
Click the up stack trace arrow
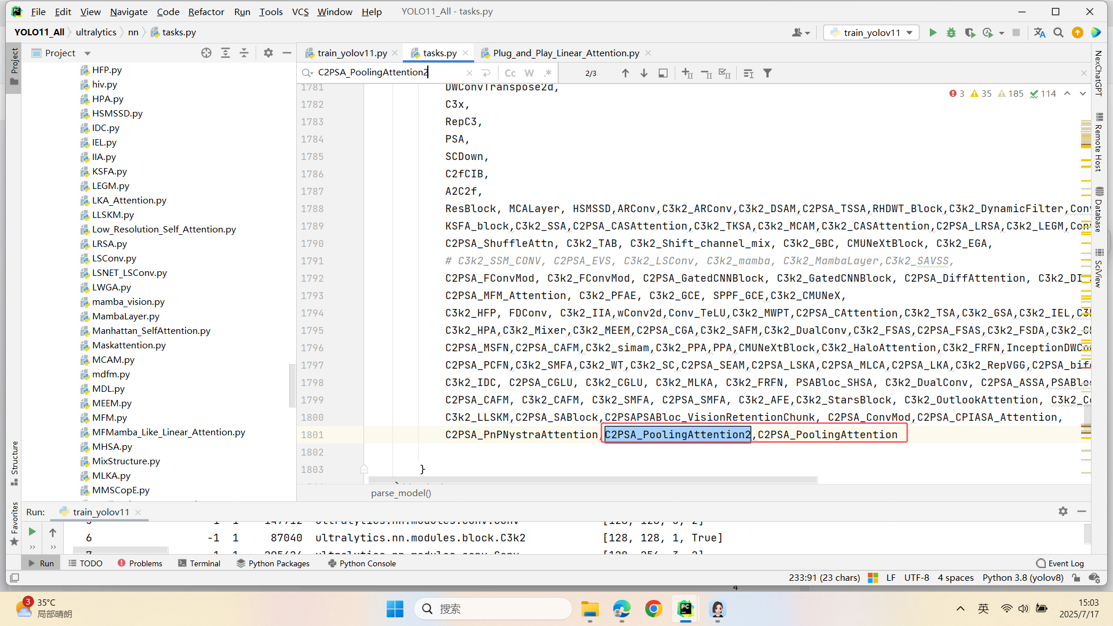pyautogui.click(x=53, y=532)
